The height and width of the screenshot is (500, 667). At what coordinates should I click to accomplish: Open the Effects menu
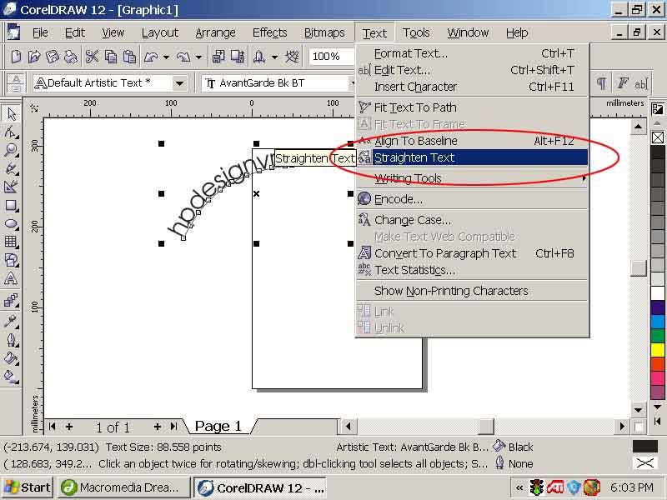click(x=269, y=32)
